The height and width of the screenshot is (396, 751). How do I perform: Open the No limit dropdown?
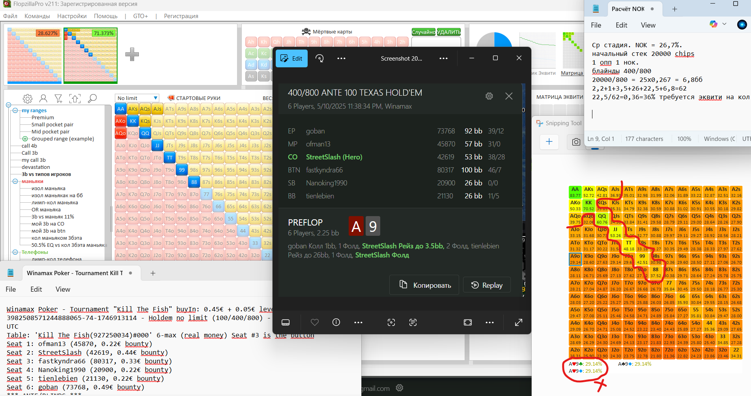137,98
